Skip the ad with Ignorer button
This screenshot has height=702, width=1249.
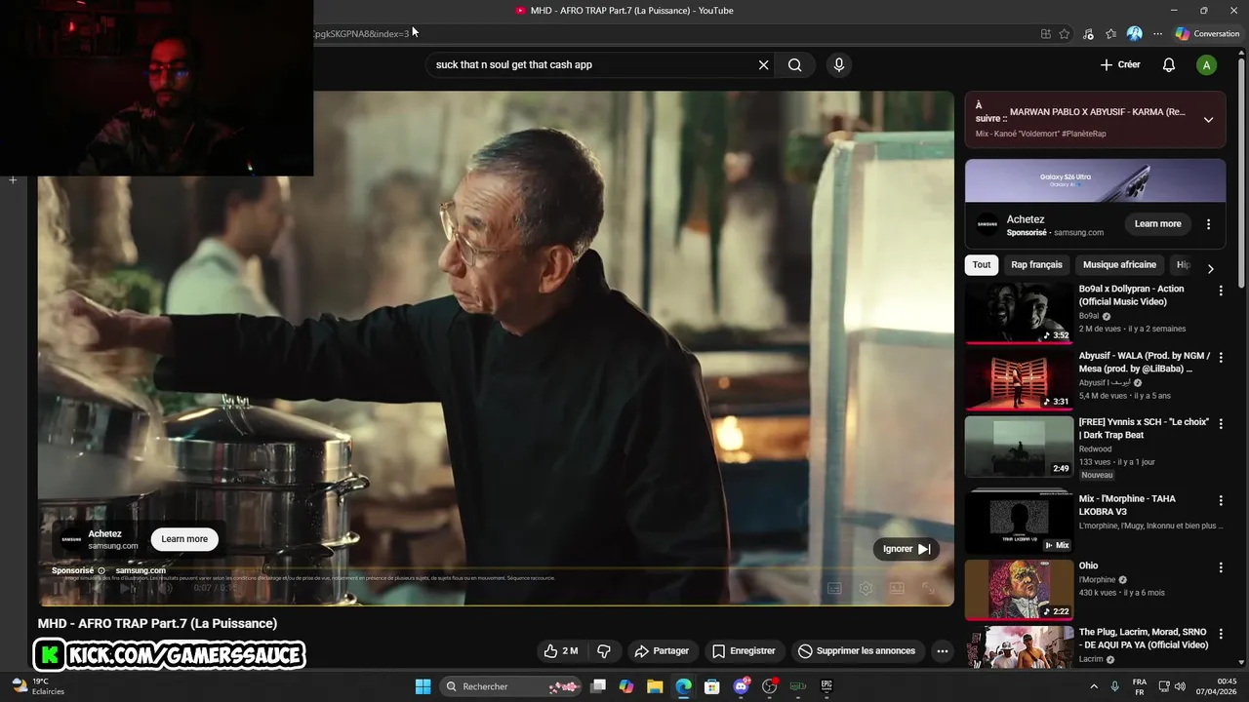[x=906, y=549]
